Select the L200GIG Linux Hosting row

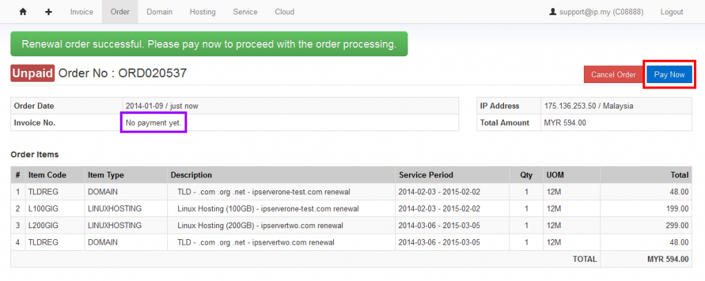pyautogui.click(x=351, y=225)
